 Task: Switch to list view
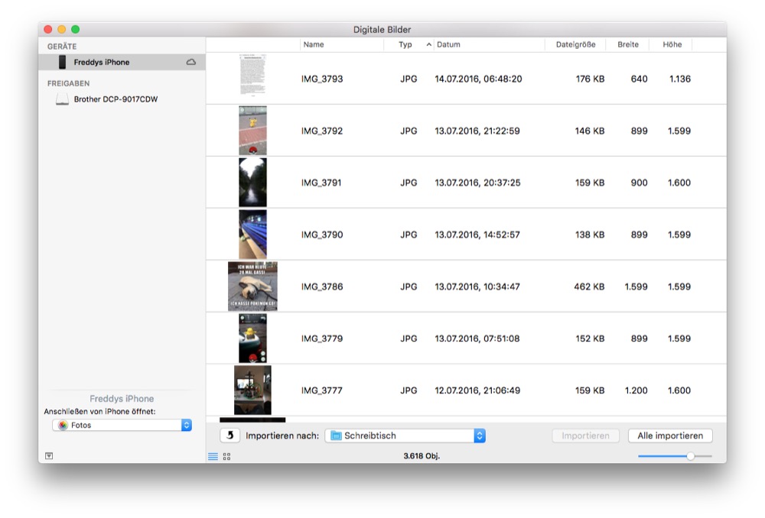click(213, 456)
